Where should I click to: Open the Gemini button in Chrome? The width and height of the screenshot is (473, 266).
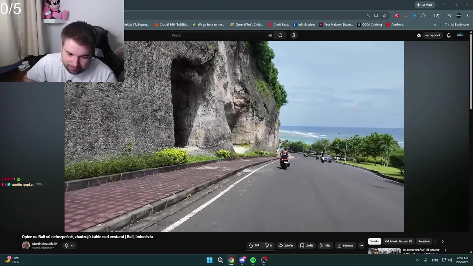click(x=424, y=5)
